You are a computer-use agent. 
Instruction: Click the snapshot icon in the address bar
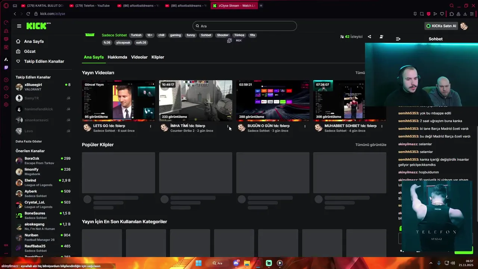(422, 14)
